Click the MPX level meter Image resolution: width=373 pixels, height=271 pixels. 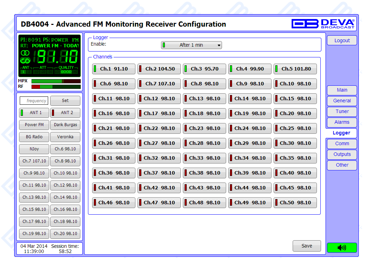(56, 81)
